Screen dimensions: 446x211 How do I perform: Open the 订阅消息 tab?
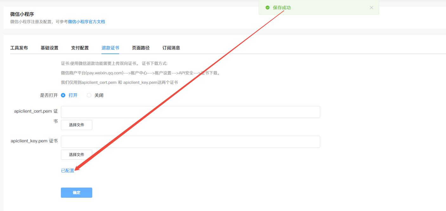(x=171, y=48)
